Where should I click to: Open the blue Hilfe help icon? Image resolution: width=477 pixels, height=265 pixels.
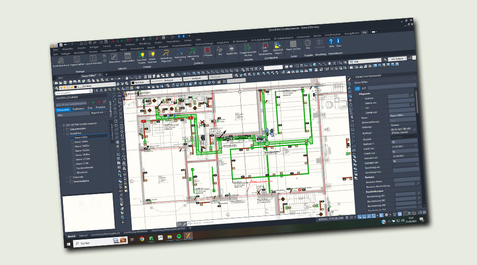331,42
